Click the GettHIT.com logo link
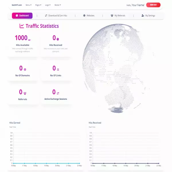 pos(17,5)
